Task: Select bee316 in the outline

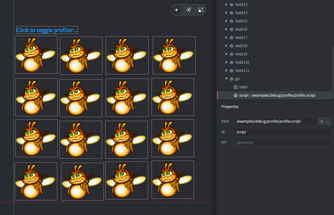Action: pos(241,29)
